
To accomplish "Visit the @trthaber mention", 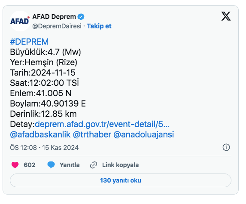I will point(92,135).
